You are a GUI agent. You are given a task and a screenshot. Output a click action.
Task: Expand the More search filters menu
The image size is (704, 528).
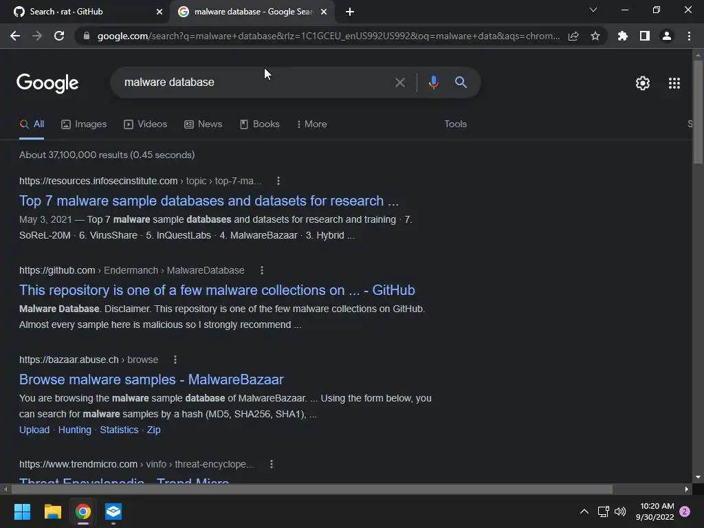[311, 124]
